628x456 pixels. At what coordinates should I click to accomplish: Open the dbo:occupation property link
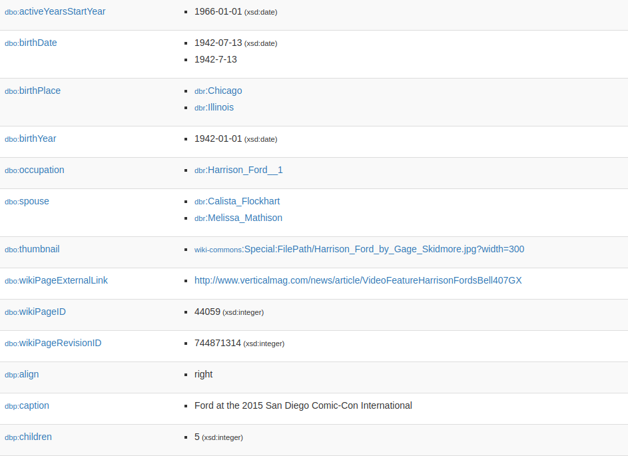(35, 170)
